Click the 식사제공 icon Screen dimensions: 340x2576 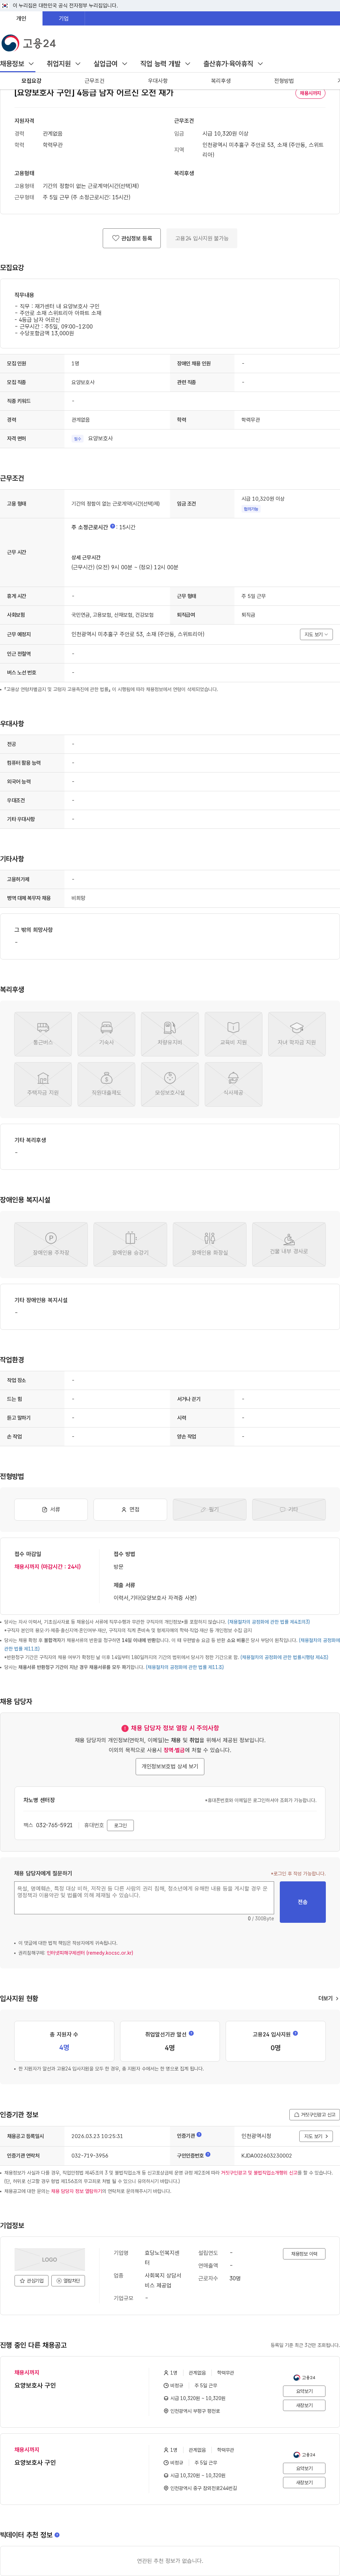233,1084
